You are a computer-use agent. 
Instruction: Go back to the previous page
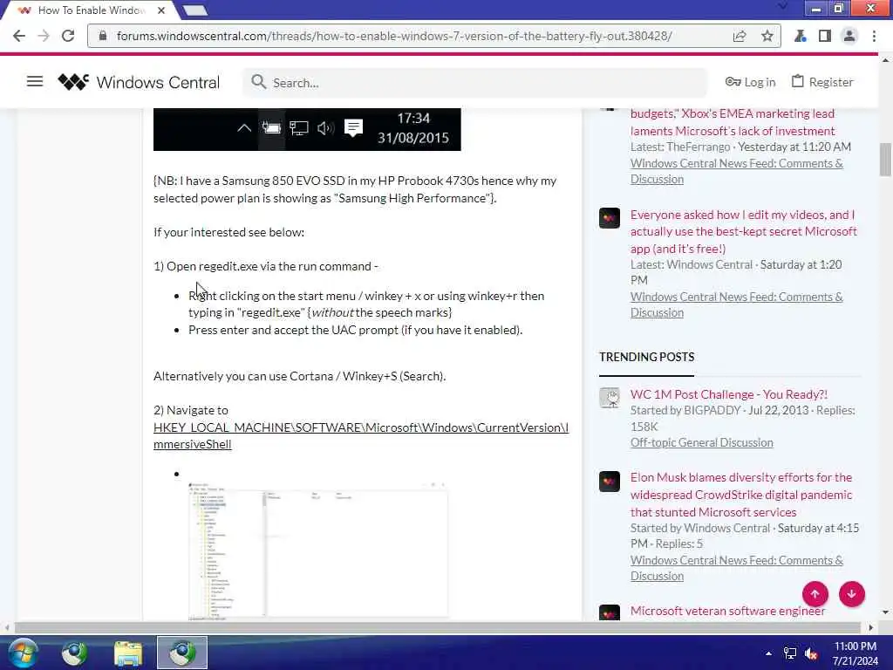19,36
